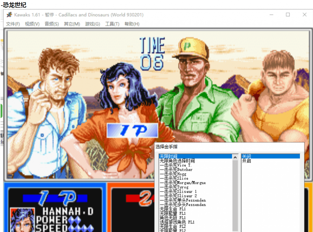Viewport: 313px width, 232px height.
Task: Open the 工具(T) menu
Action: point(112,24)
